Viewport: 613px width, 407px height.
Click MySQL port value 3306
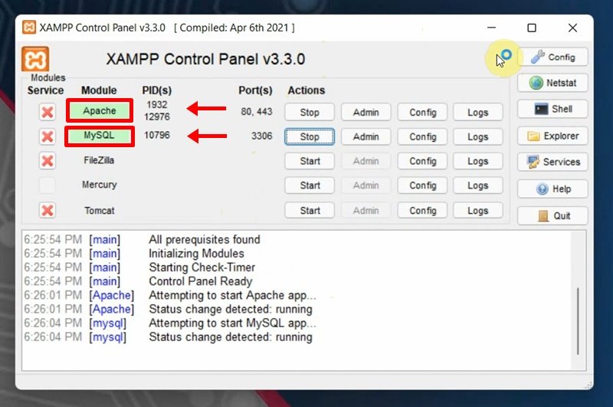261,136
